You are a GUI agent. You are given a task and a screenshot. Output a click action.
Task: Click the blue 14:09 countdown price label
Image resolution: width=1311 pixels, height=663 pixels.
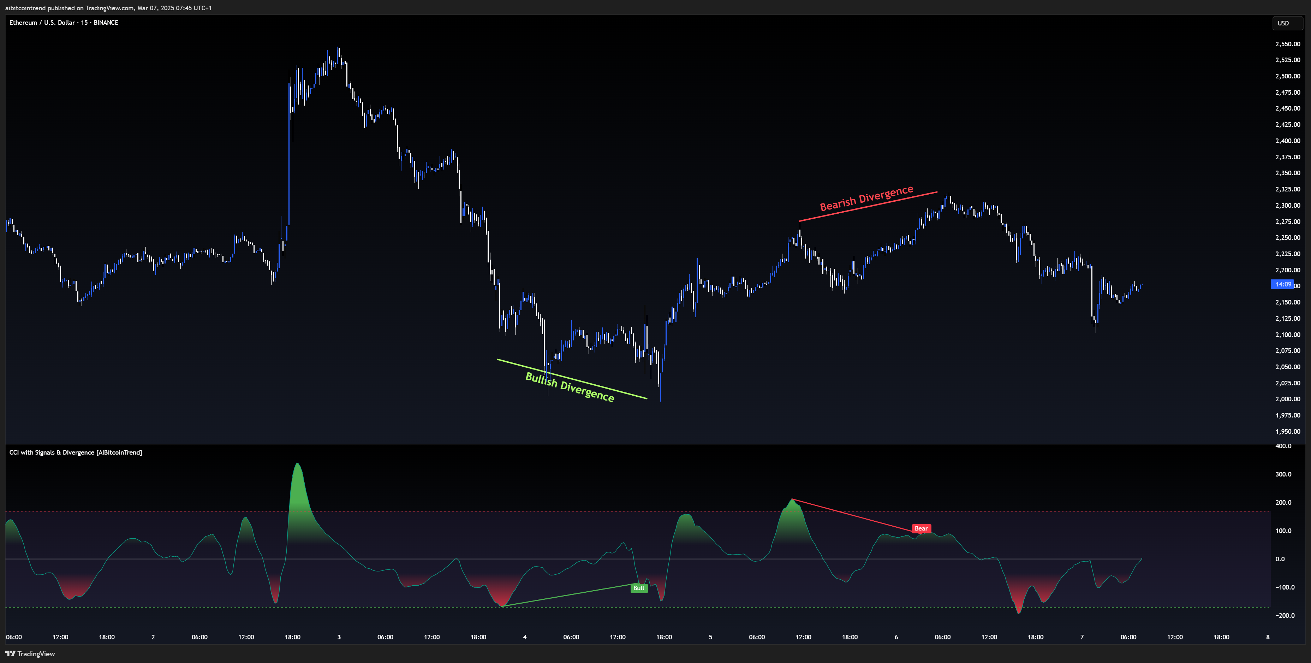[1282, 284]
